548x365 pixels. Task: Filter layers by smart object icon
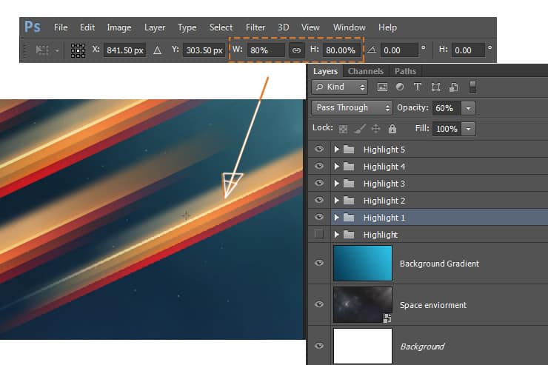click(454, 87)
